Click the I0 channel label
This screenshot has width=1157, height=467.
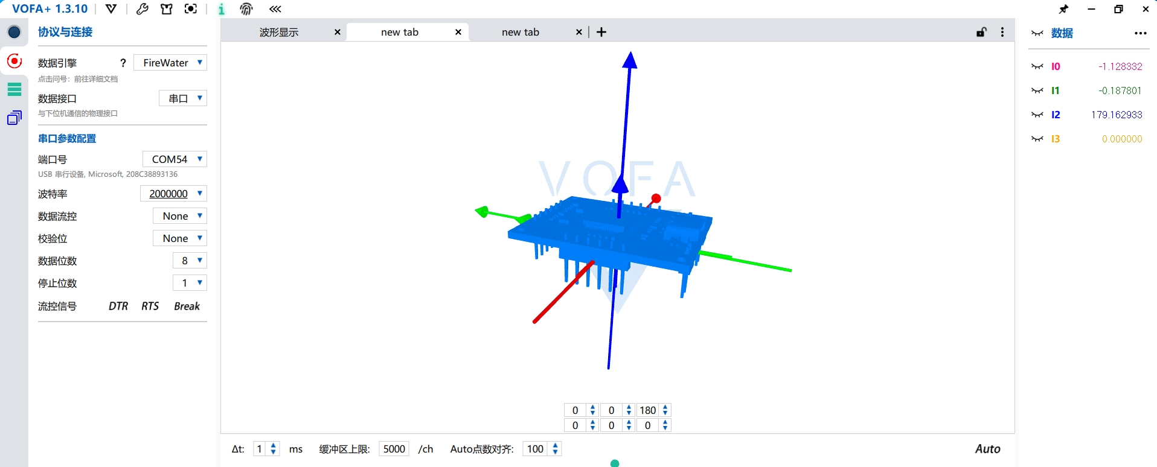click(x=1056, y=66)
